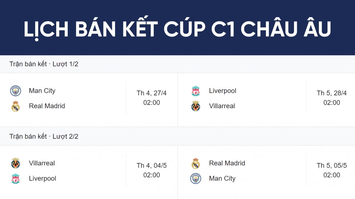Click the Real Madrid crest in leg two
This screenshot has width=355, height=199.
click(196, 163)
